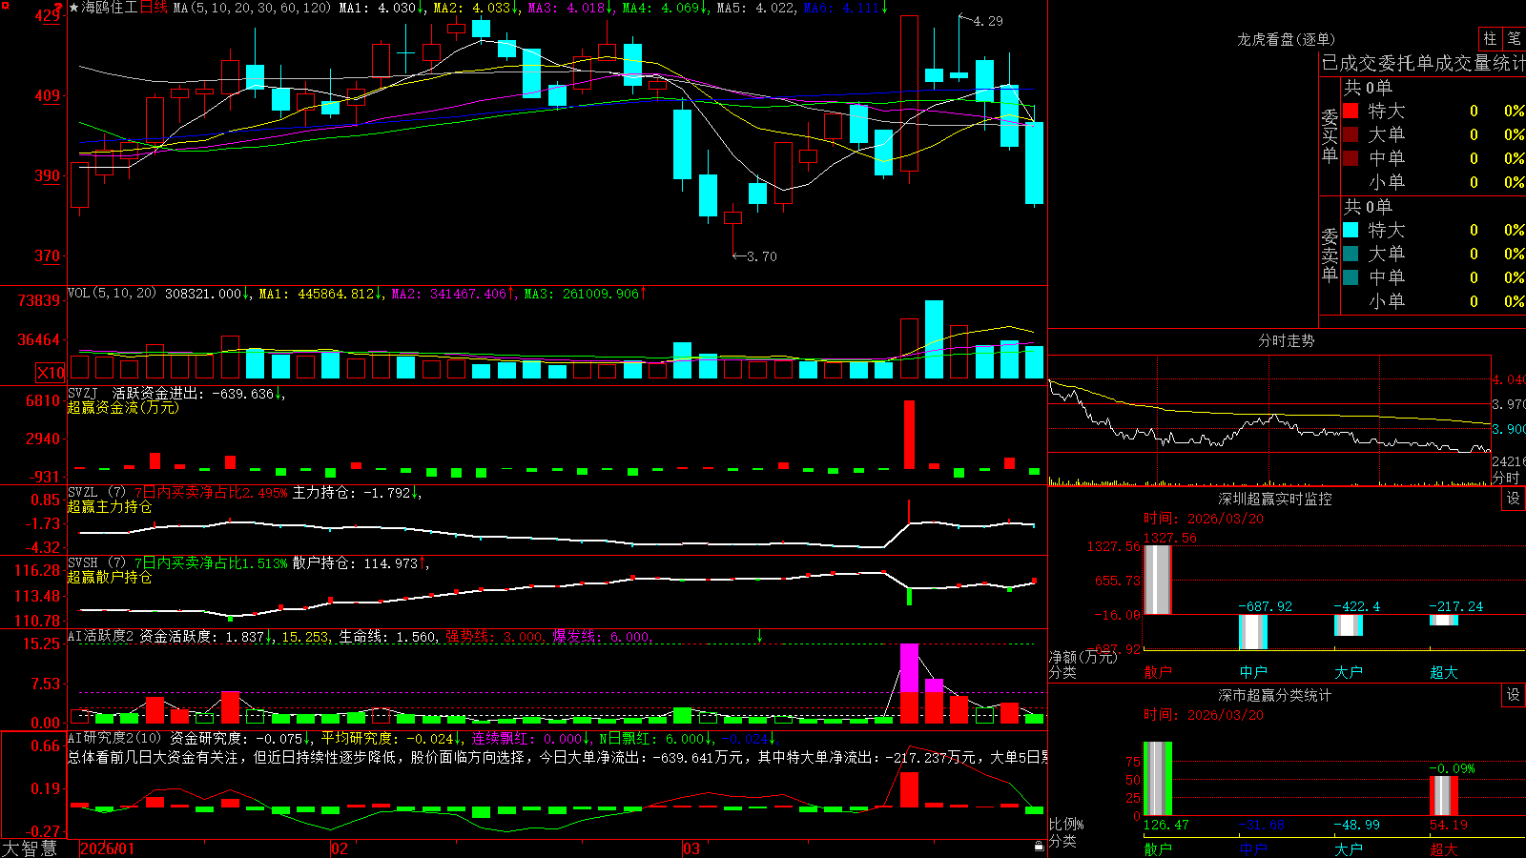Click the green down arrow in AI活跃度2 panel
The height and width of the screenshot is (858, 1526).
point(760,636)
